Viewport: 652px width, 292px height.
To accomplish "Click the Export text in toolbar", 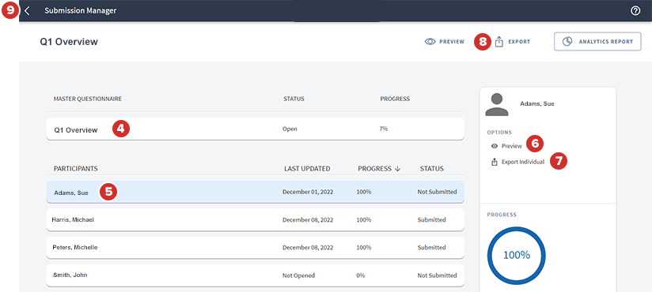I will (519, 42).
